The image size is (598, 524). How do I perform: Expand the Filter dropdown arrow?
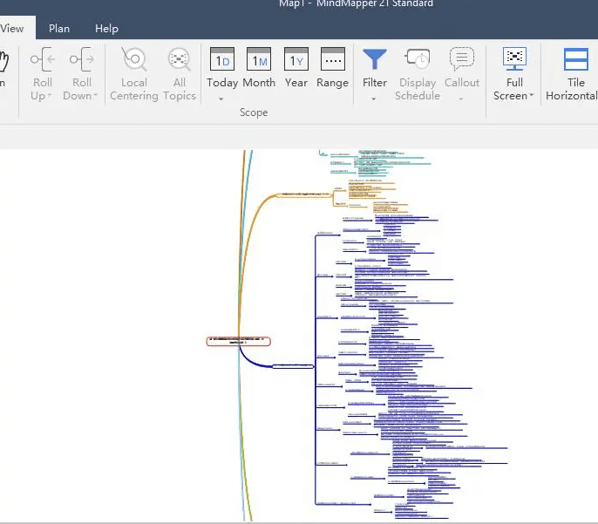[375, 99]
